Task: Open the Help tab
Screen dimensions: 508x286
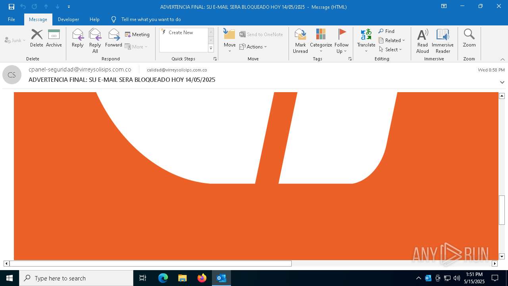Action: click(94, 19)
